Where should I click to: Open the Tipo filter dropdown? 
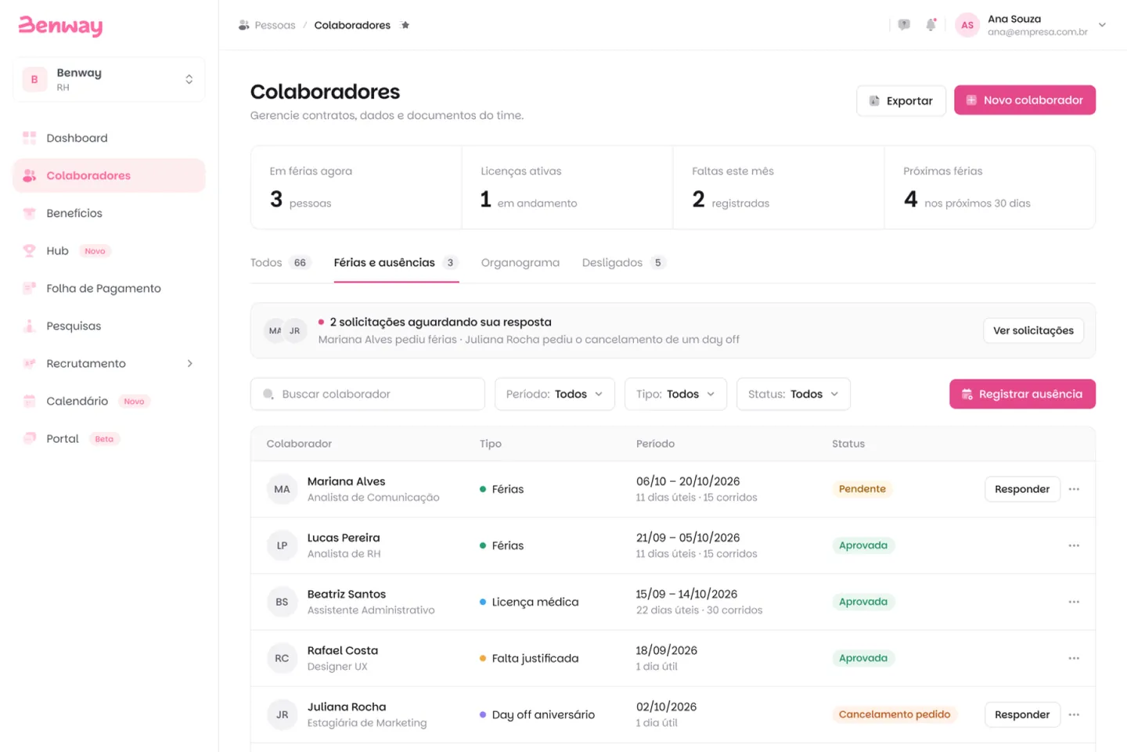pos(675,394)
